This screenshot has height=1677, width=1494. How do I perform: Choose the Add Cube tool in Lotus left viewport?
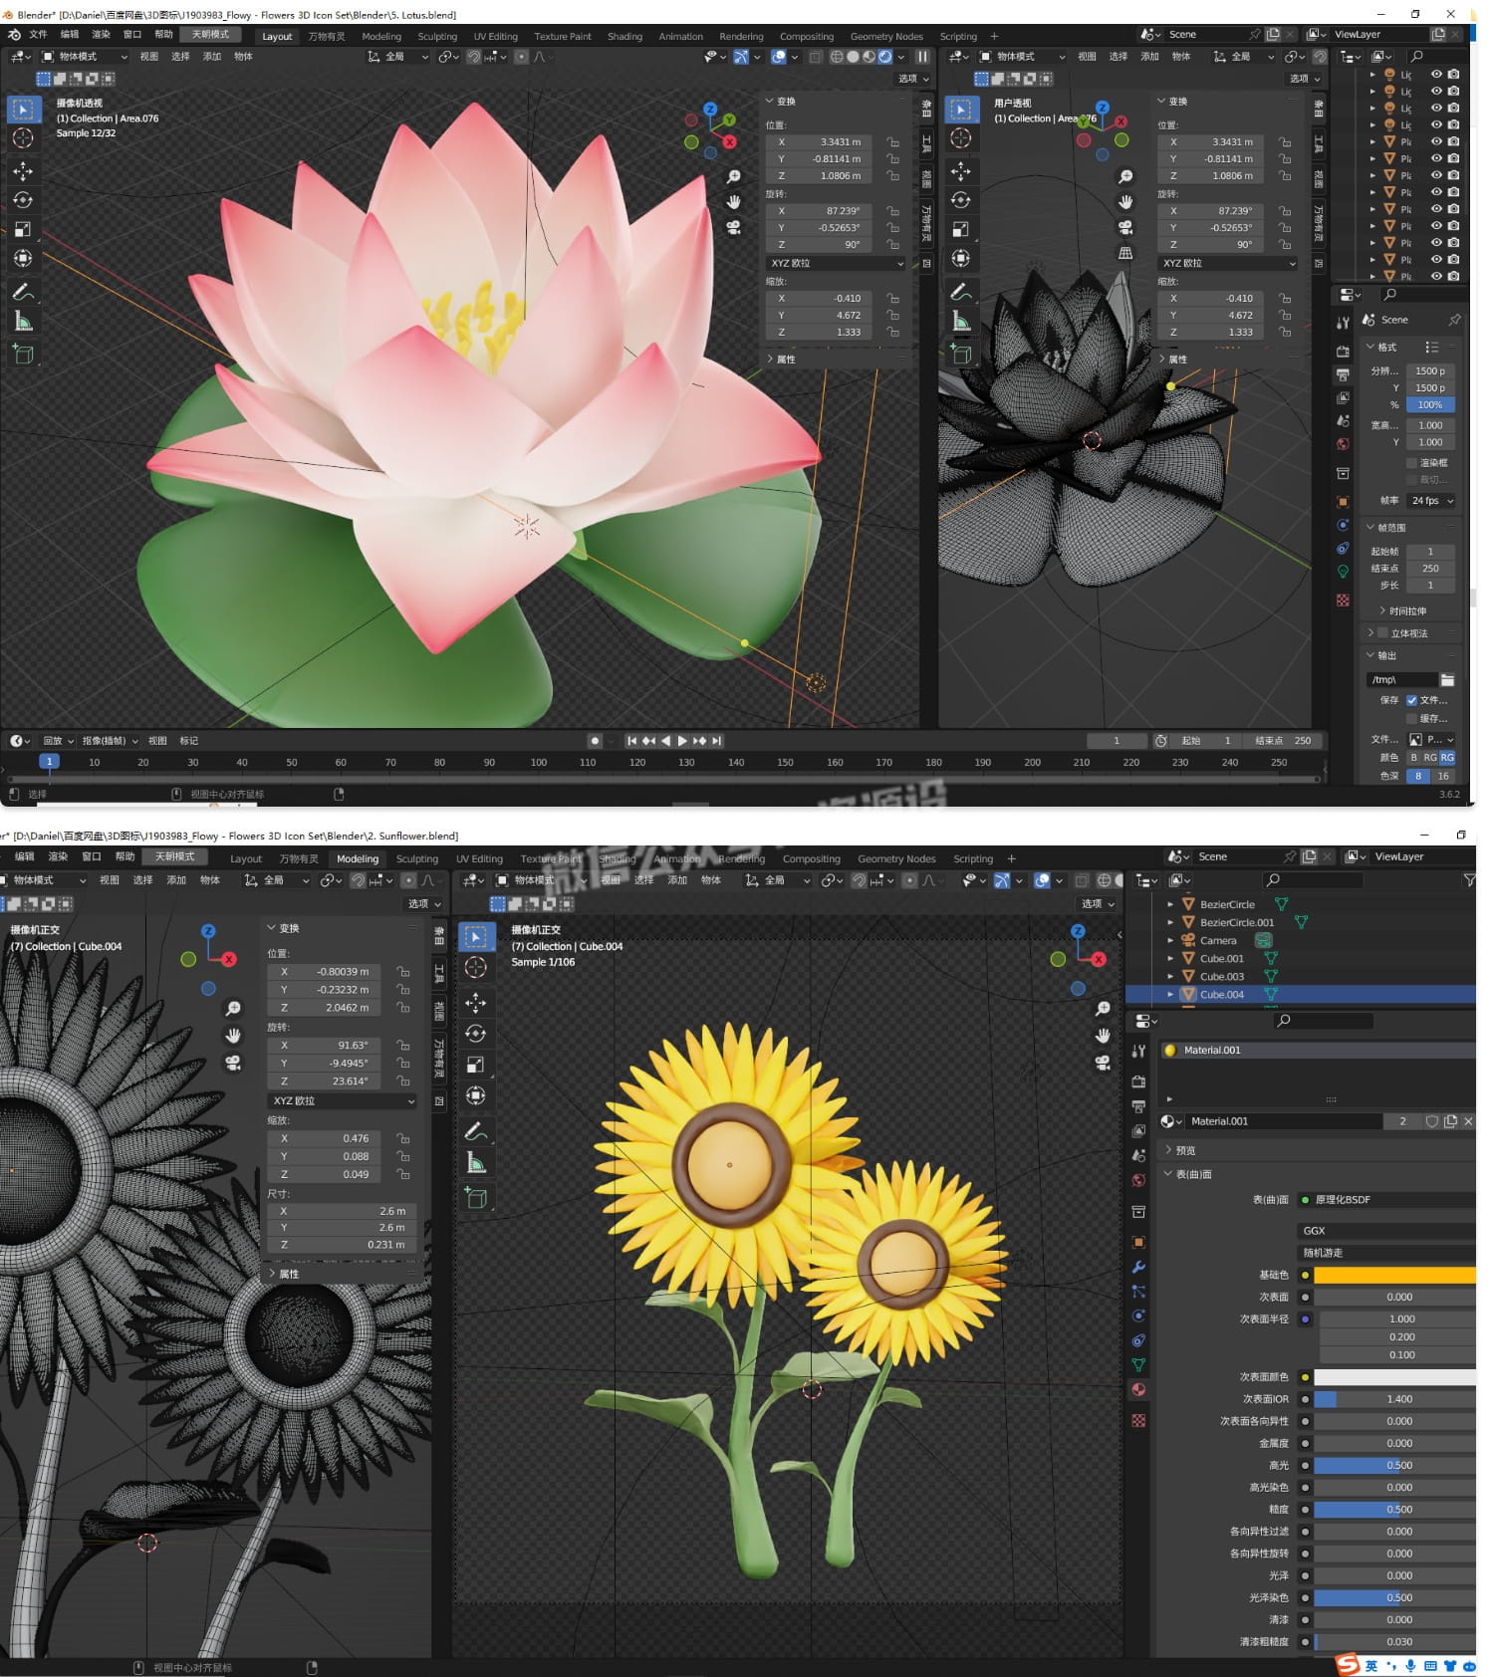tap(23, 354)
